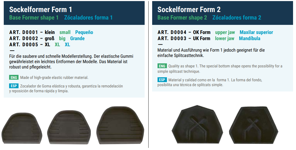The height and width of the screenshot is (150, 296).
Task: Select the lower jaw base former image
Action: pyautogui.click(x=254, y=125)
